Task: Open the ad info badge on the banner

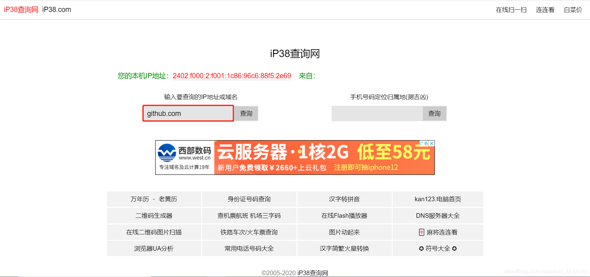Action: [424, 143]
